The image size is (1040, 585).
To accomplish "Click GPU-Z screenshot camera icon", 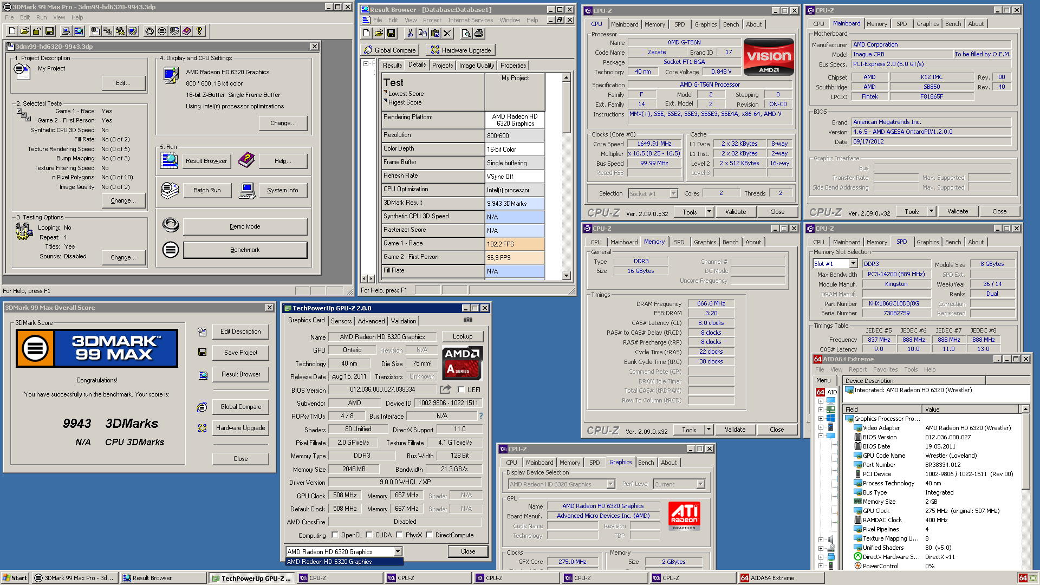I will pyautogui.click(x=468, y=320).
